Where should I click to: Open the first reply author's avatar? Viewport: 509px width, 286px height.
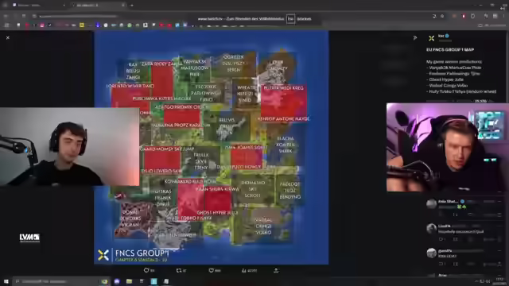click(x=431, y=203)
